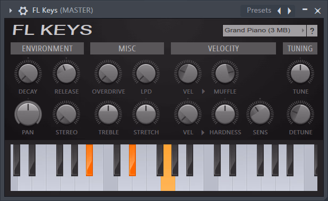Click the FL KEYS logo

pos(53,30)
